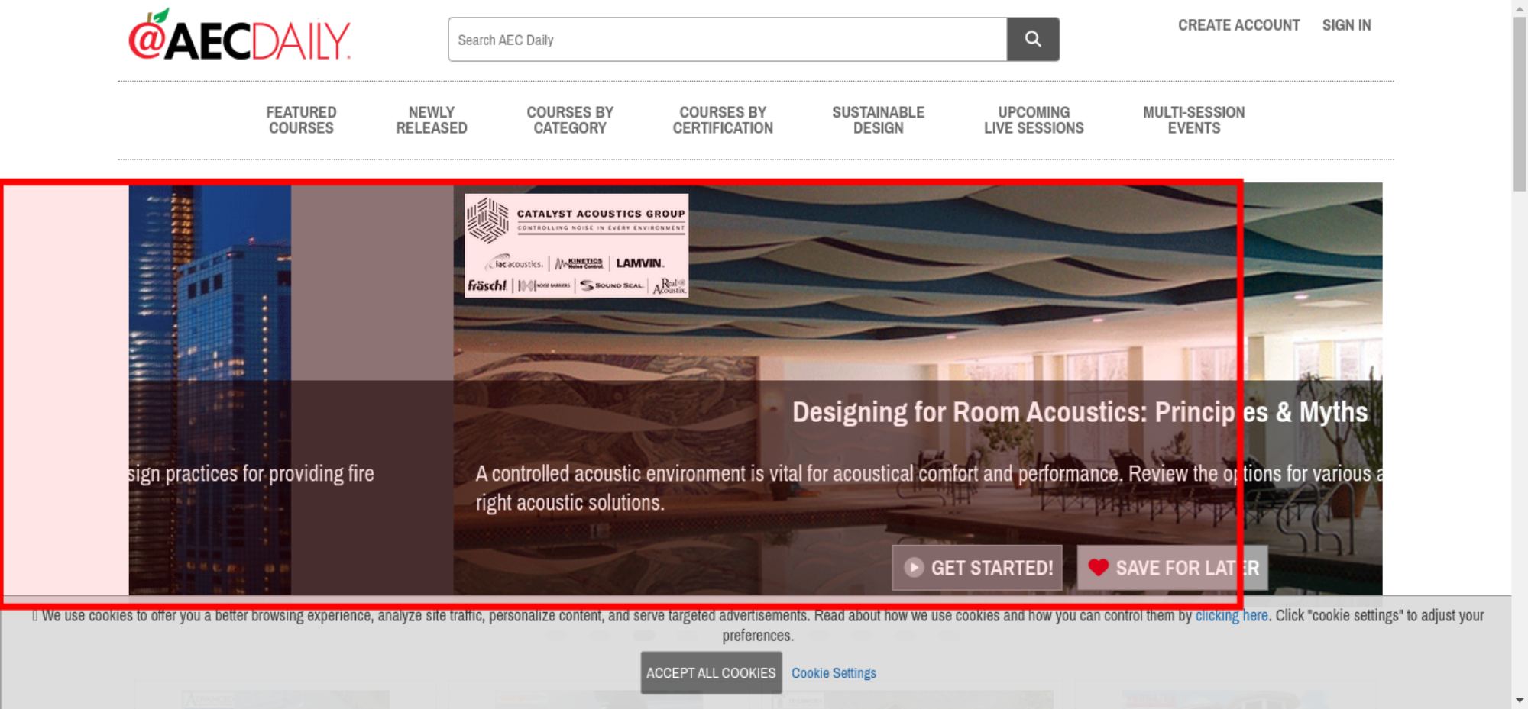Image resolution: width=1528 pixels, height=709 pixels.
Task: Click the scrollbar down arrow
Action: point(1520,700)
